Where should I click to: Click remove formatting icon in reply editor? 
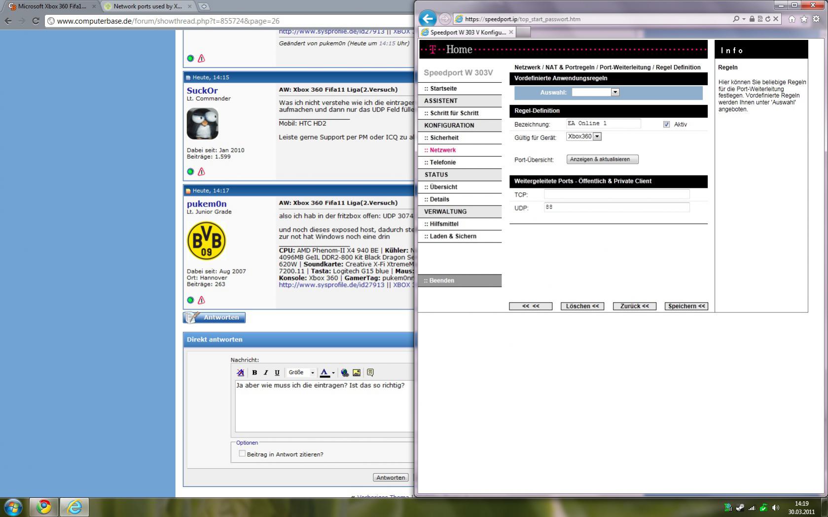tap(241, 373)
